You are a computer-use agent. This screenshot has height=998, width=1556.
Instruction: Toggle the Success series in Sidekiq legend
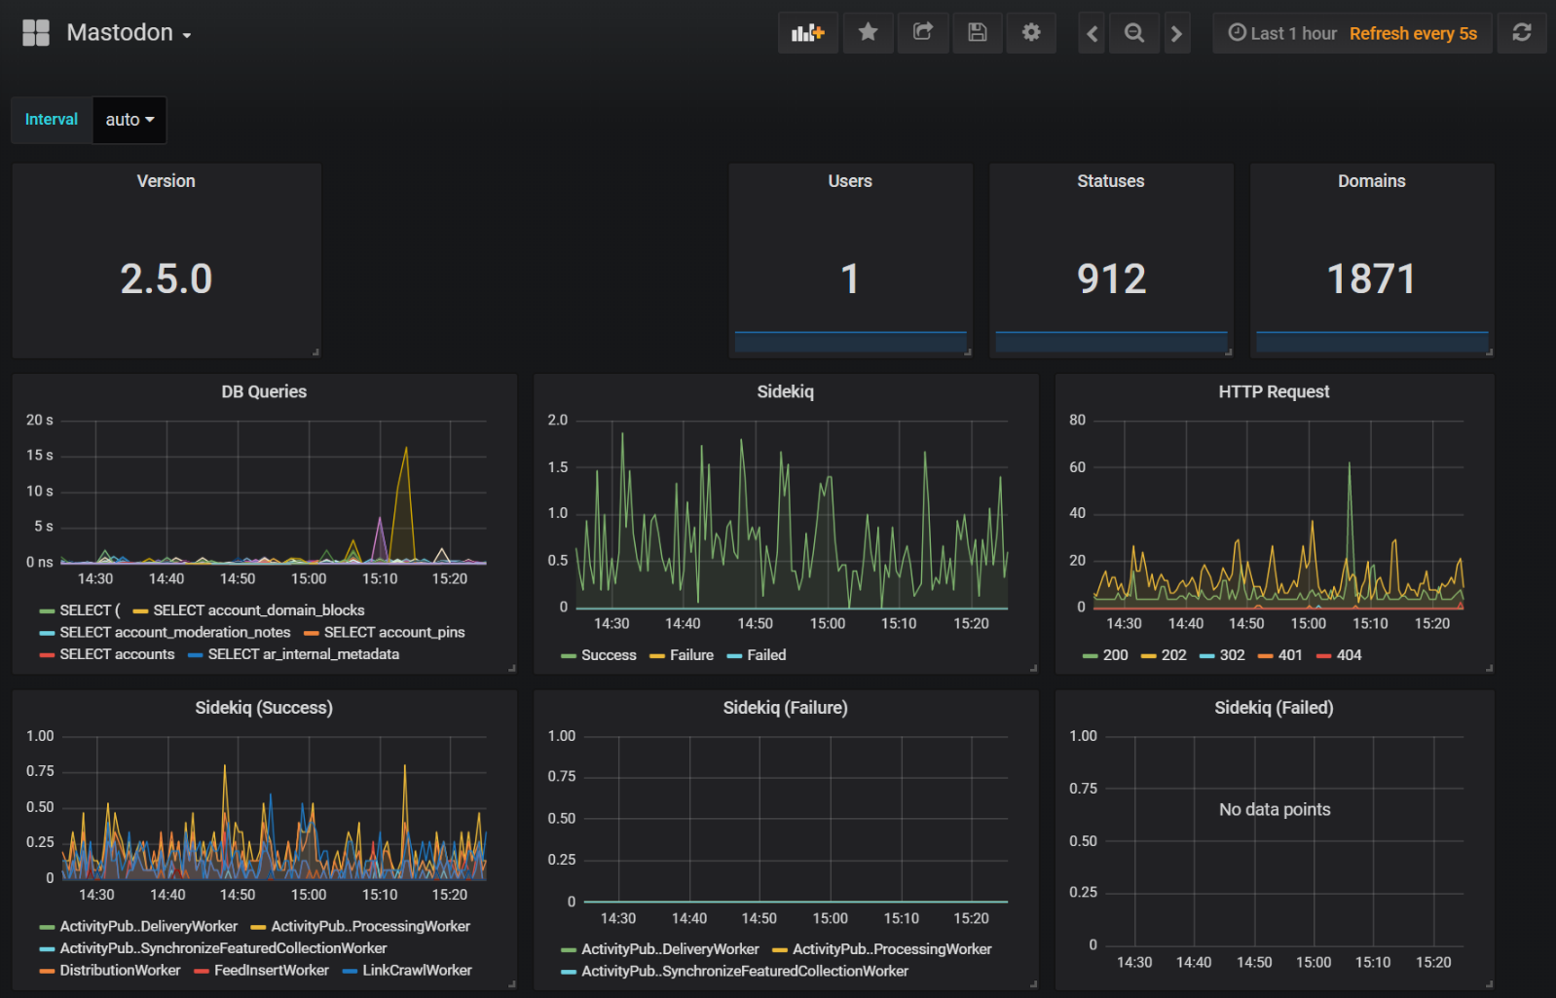pyautogui.click(x=609, y=655)
